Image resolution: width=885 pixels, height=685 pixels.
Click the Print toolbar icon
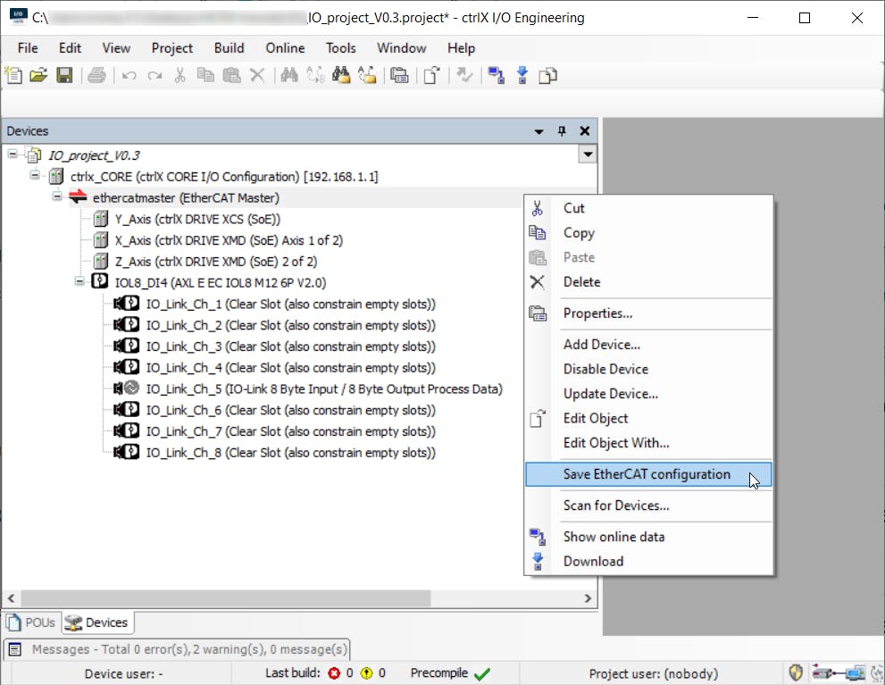click(96, 75)
